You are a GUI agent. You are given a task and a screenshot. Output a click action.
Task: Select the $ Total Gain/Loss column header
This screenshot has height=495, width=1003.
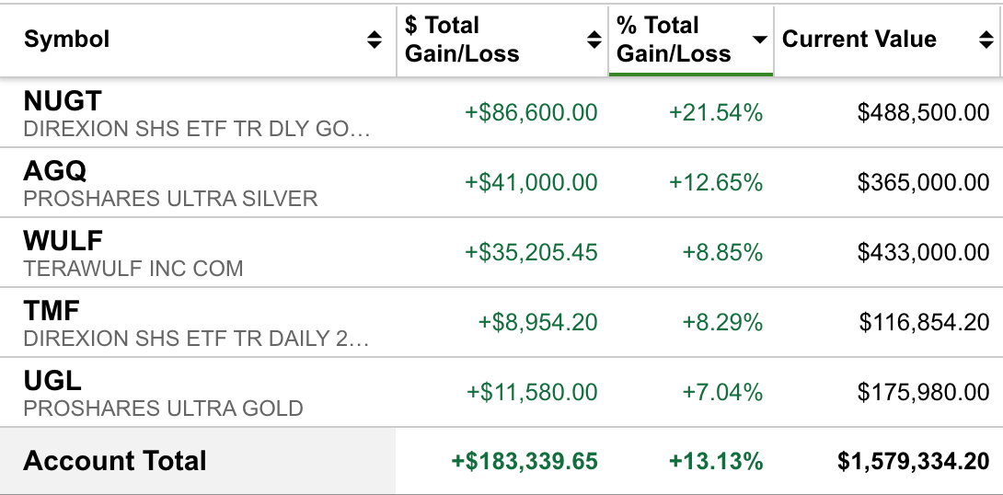point(462,40)
